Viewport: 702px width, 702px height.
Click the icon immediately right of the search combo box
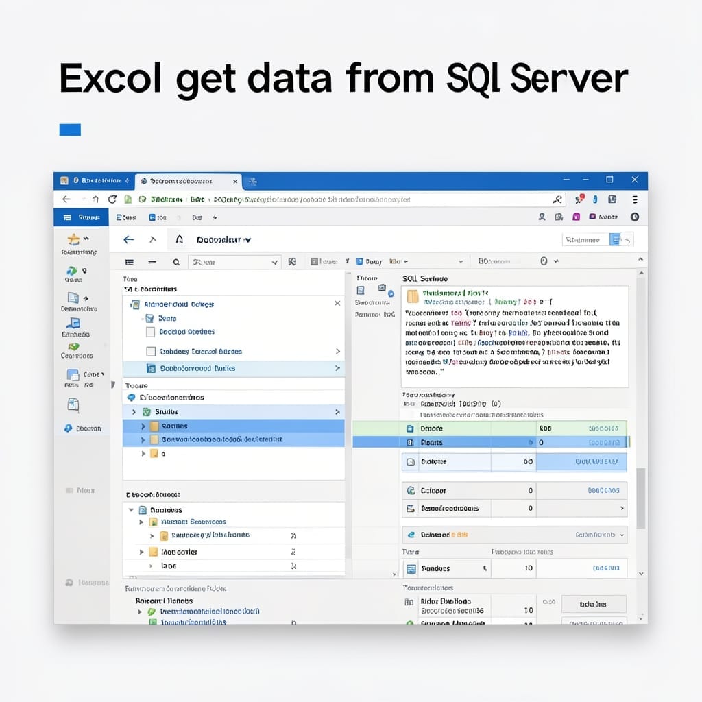point(292,261)
